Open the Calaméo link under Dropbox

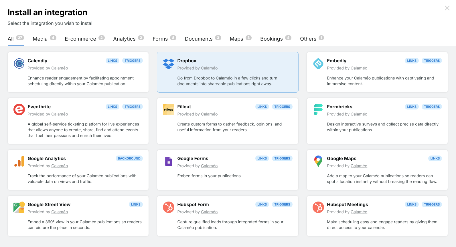[x=209, y=68]
